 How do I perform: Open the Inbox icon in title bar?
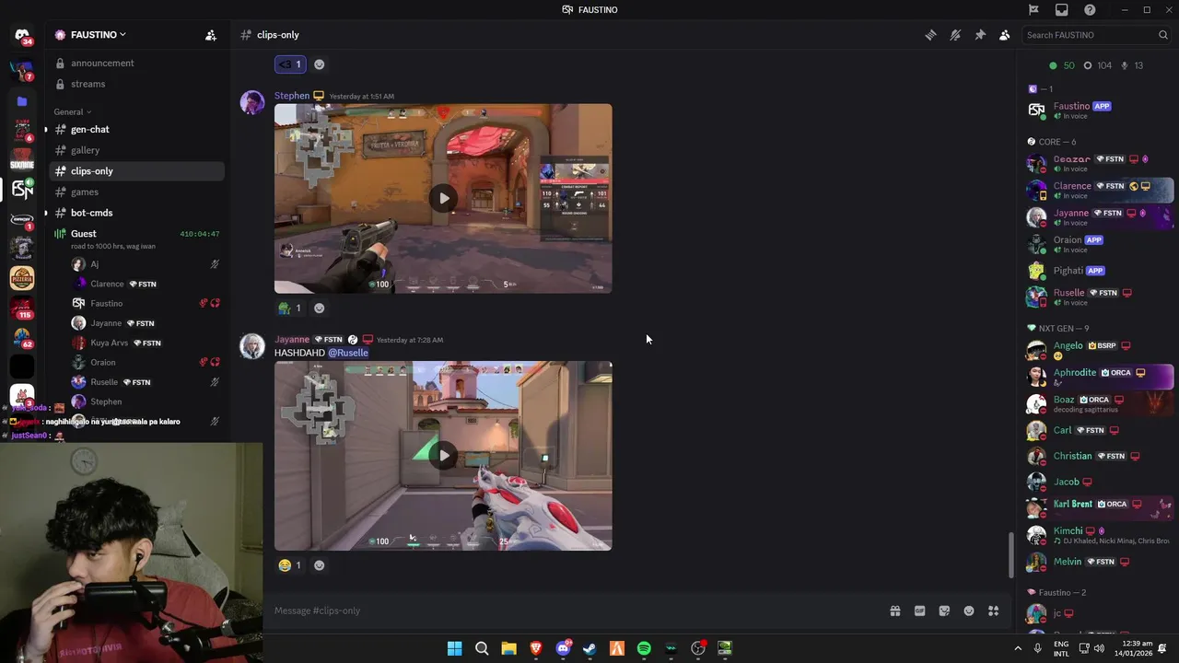[x=1062, y=9]
